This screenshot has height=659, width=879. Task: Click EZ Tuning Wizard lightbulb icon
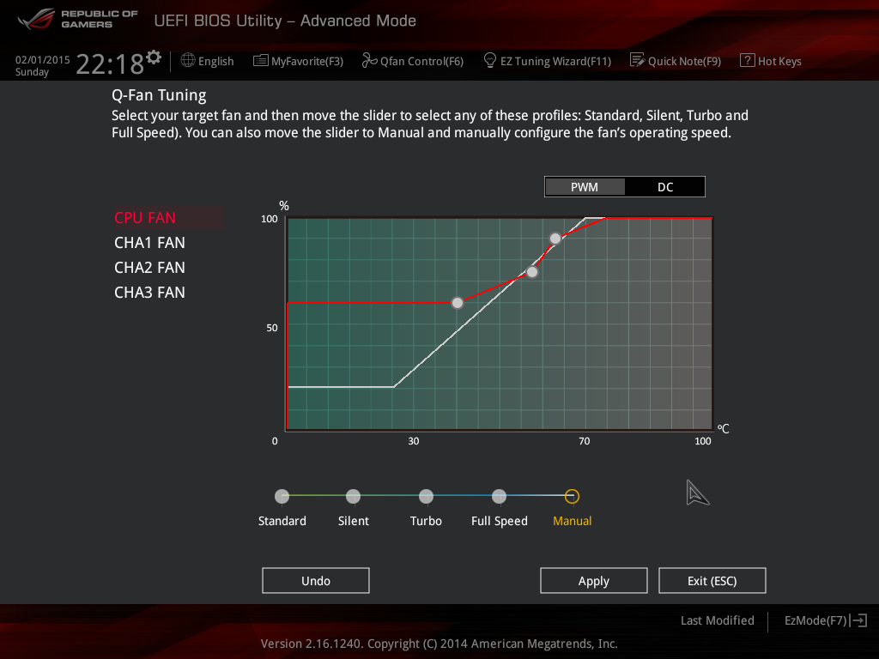489,60
